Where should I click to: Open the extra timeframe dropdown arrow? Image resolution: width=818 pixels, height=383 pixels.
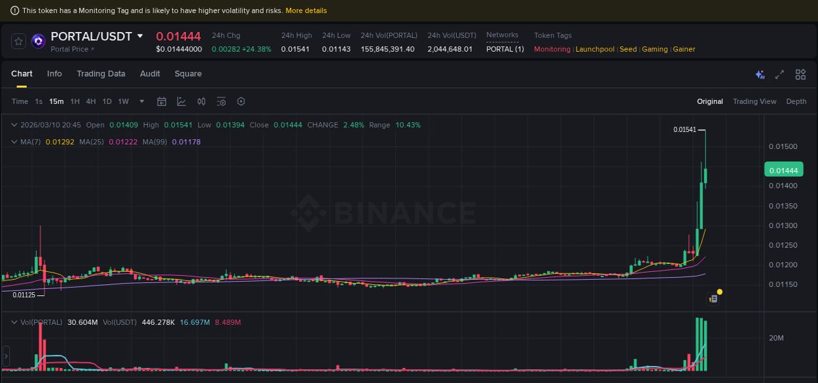click(141, 101)
